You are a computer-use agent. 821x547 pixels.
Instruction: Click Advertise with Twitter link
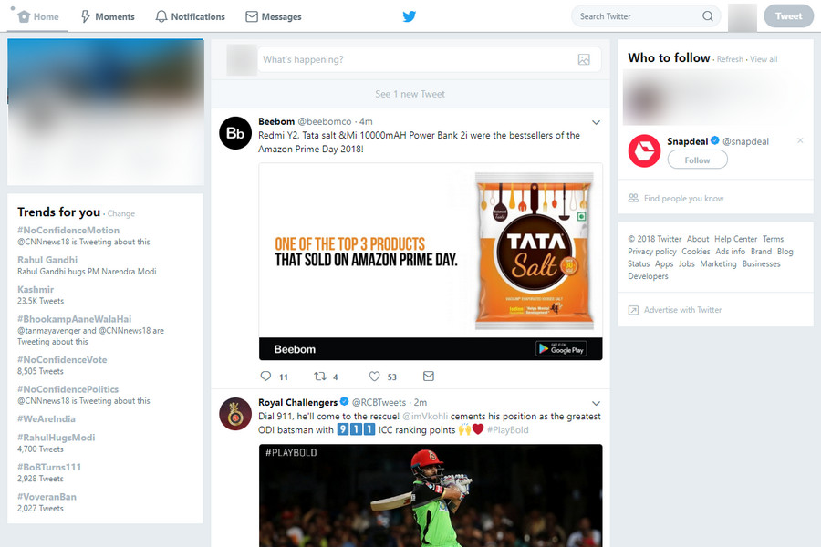tap(682, 310)
